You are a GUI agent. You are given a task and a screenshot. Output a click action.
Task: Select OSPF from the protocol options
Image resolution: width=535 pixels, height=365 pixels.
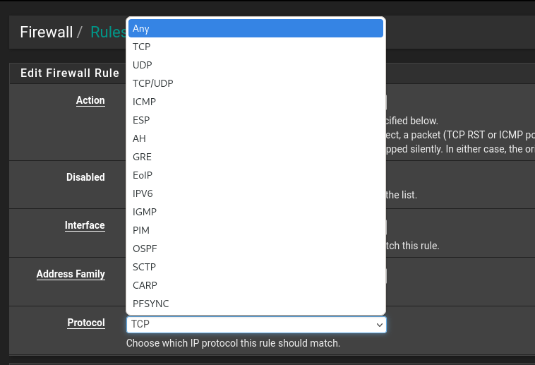(256, 249)
